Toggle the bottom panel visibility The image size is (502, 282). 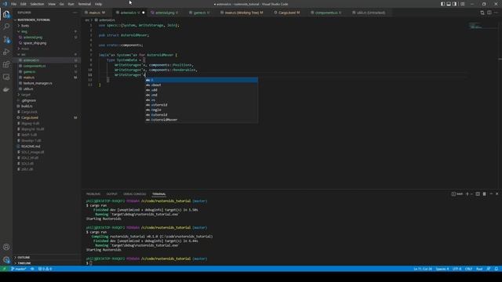click(x=449, y=4)
